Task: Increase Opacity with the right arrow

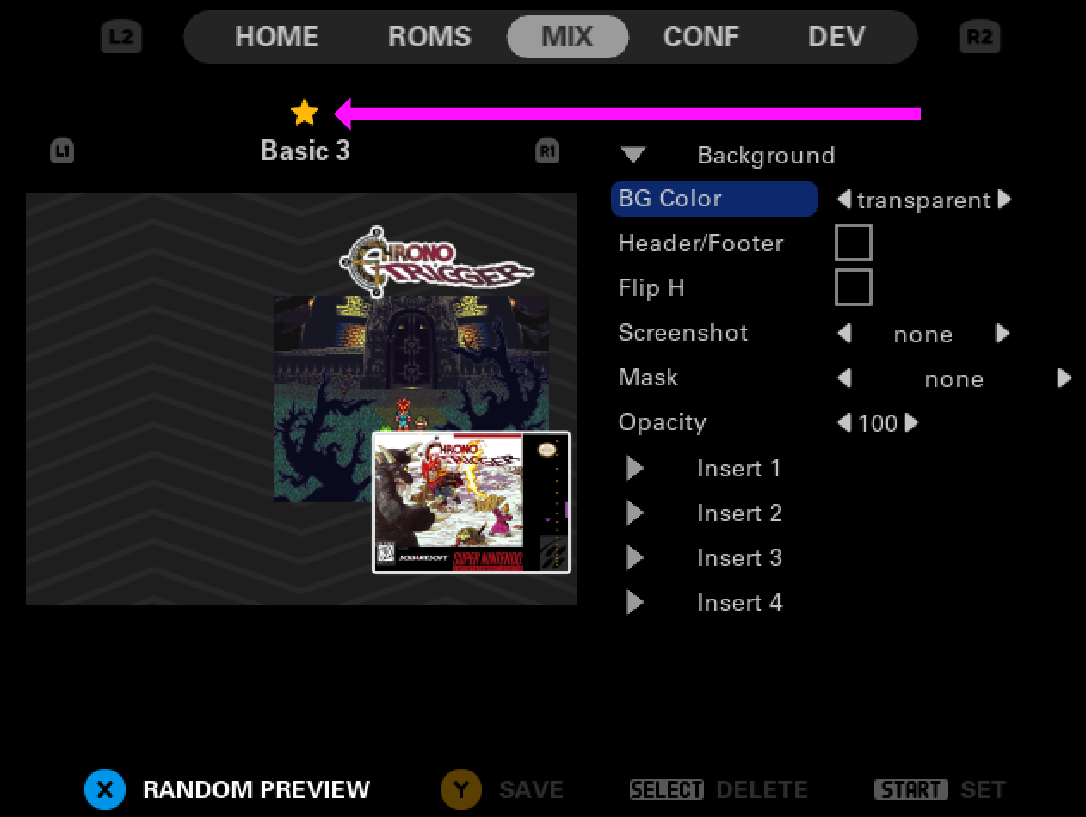Action: [911, 422]
